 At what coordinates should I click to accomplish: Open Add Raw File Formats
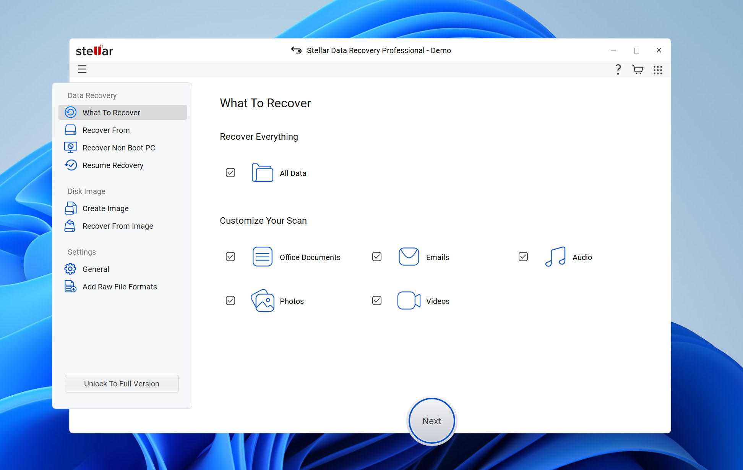point(123,286)
